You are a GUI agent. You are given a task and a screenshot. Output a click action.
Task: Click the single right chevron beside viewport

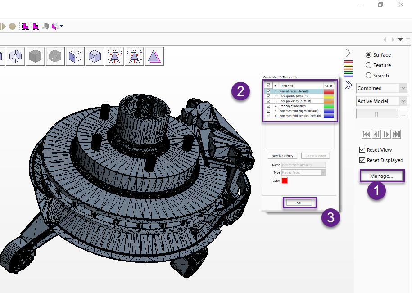349,53
